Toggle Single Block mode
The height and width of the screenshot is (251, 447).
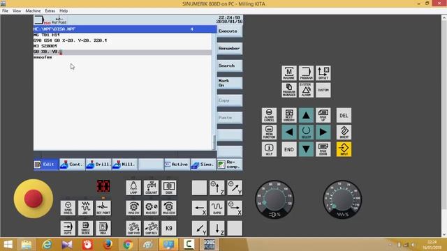[x=85, y=228]
